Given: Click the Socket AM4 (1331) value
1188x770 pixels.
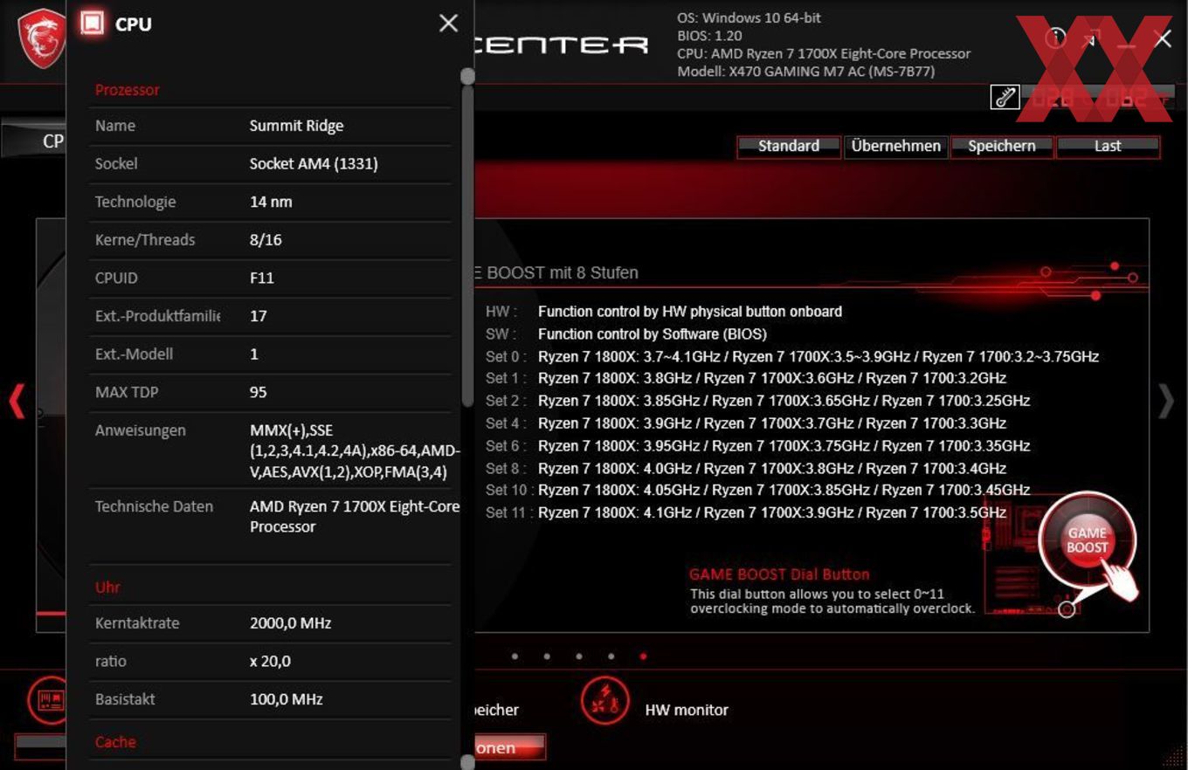Looking at the screenshot, I should coord(314,163).
